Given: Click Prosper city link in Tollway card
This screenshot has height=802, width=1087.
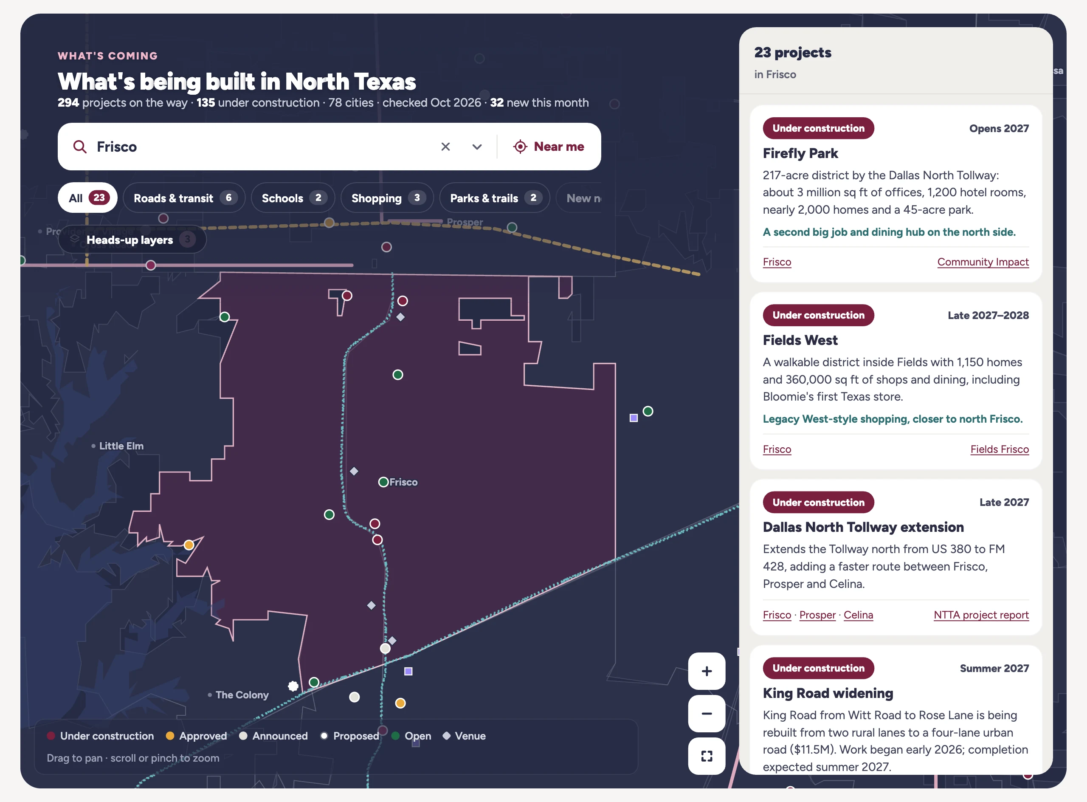Looking at the screenshot, I should pyautogui.click(x=817, y=615).
